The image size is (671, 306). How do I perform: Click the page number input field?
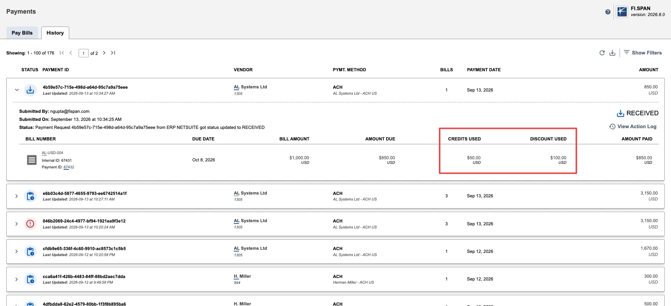(84, 53)
